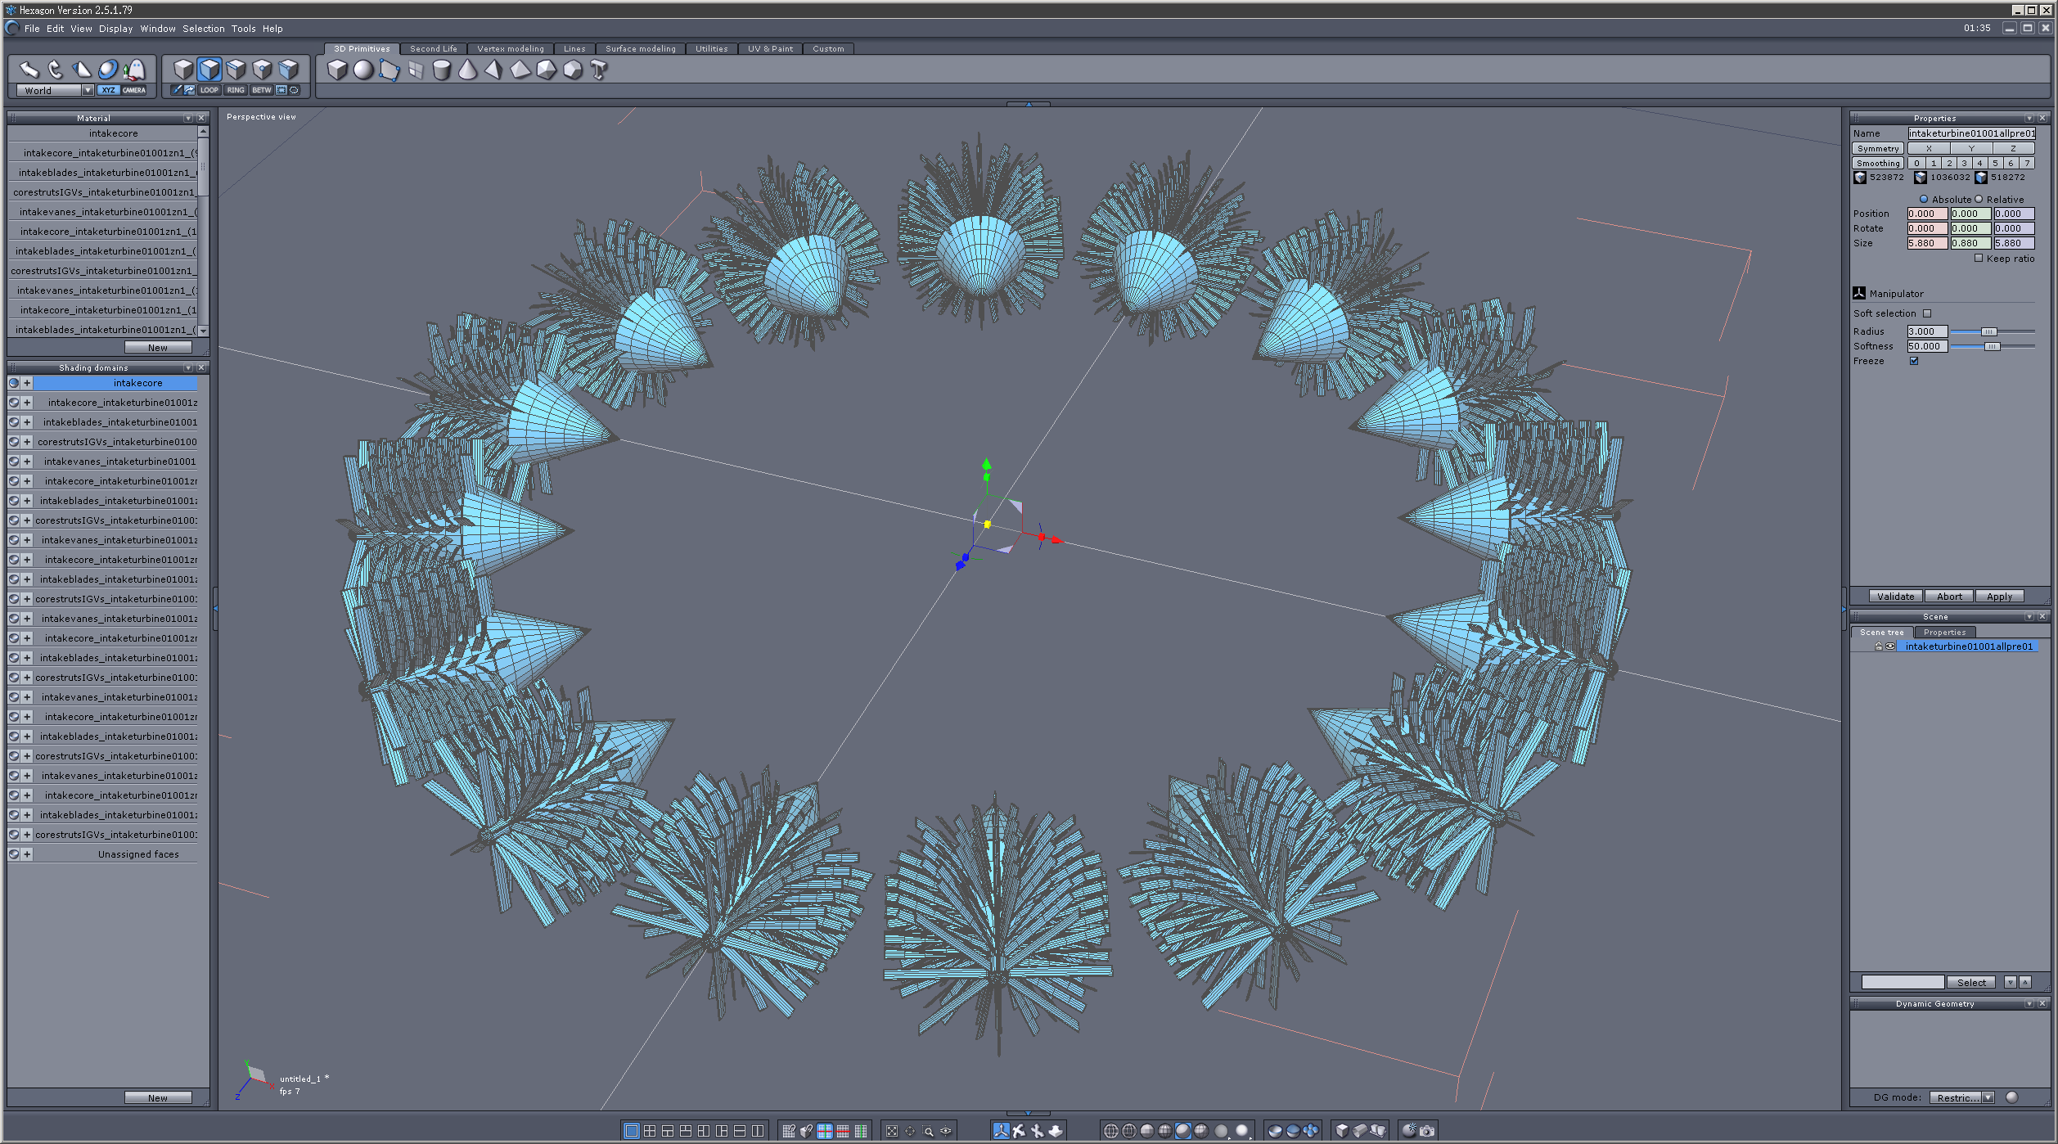This screenshot has width=2058, height=1144.
Task: Click the zoom magnifier view icon
Action: (928, 1131)
